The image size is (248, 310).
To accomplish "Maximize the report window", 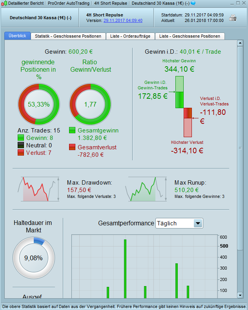I will click(x=238, y=3).
